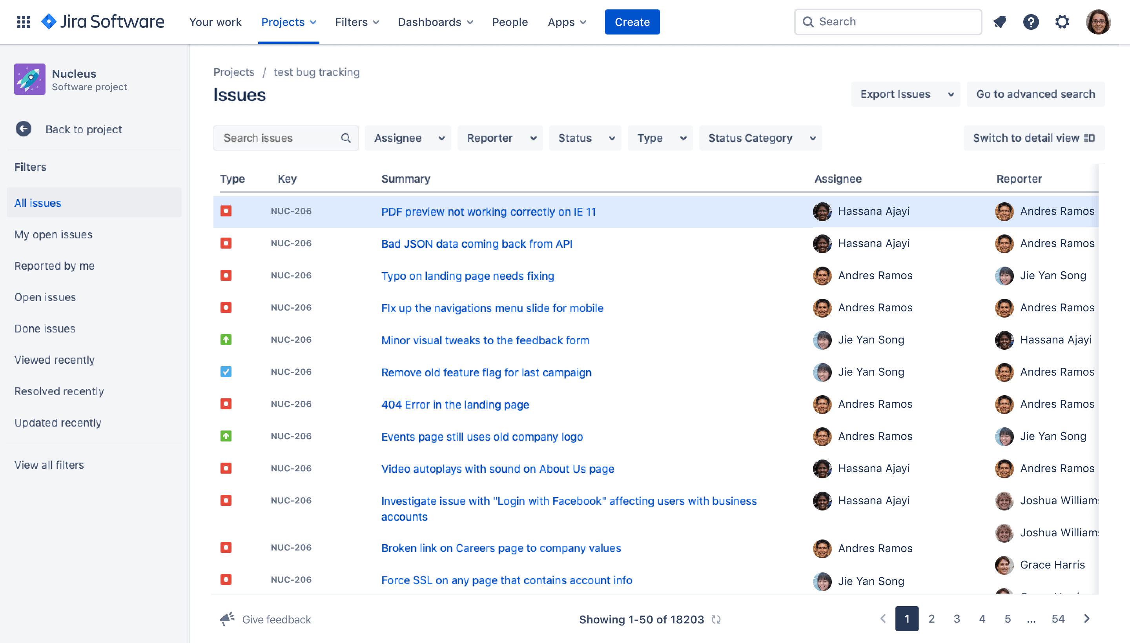1130x643 pixels.
Task: Click the help question mark icon
Action: coord(1031,22)
